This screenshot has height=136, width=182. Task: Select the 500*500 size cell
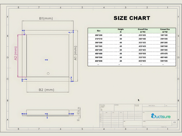pos(99,57)
